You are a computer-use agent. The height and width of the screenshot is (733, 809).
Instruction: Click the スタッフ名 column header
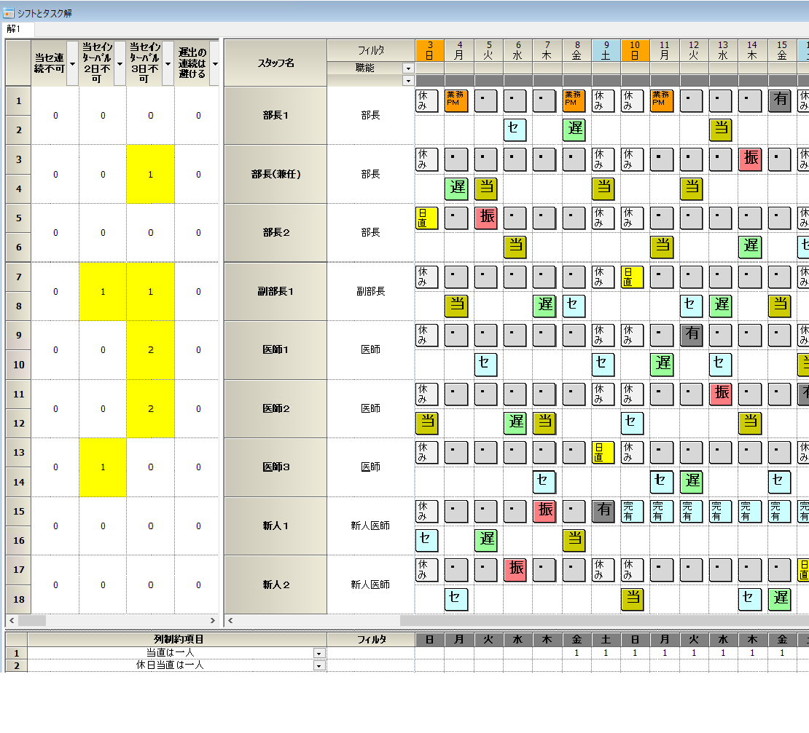click(x=275, y=63)
